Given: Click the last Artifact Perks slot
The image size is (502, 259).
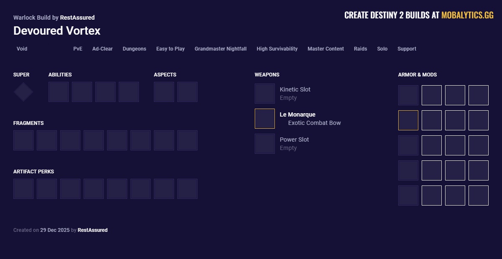Looking at the screenshot, I should pos(187,189).
